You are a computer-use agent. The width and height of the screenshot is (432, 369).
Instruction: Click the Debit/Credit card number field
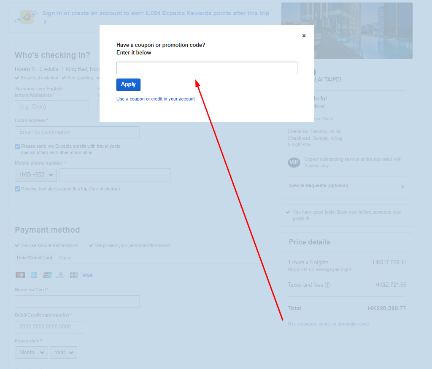tap(50, 327)
